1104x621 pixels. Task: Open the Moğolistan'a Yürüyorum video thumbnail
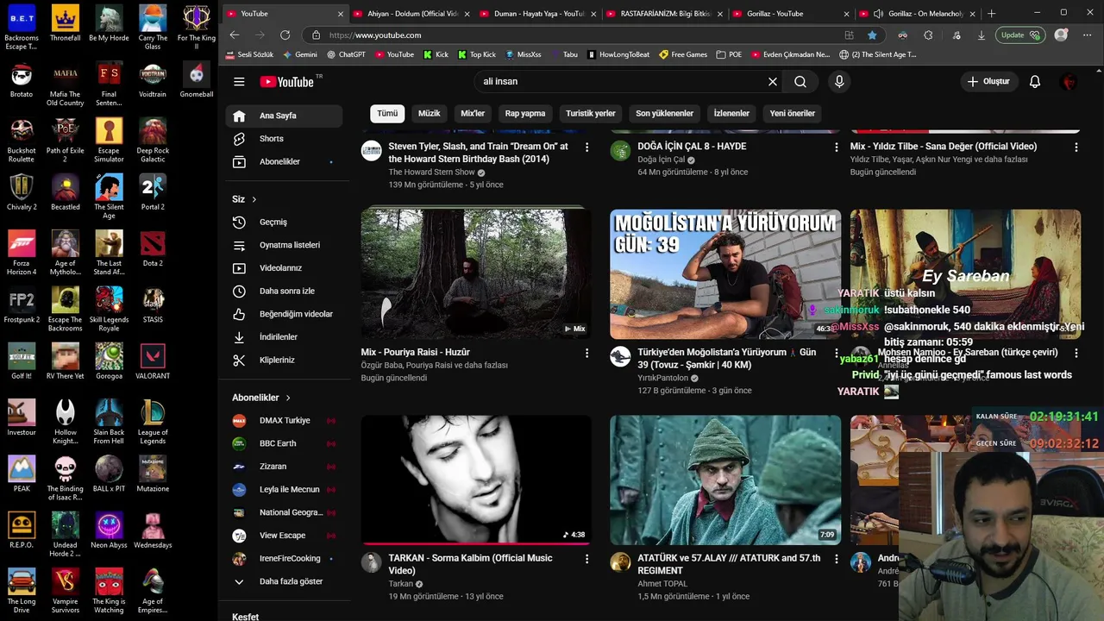click(x=725, y=274)
